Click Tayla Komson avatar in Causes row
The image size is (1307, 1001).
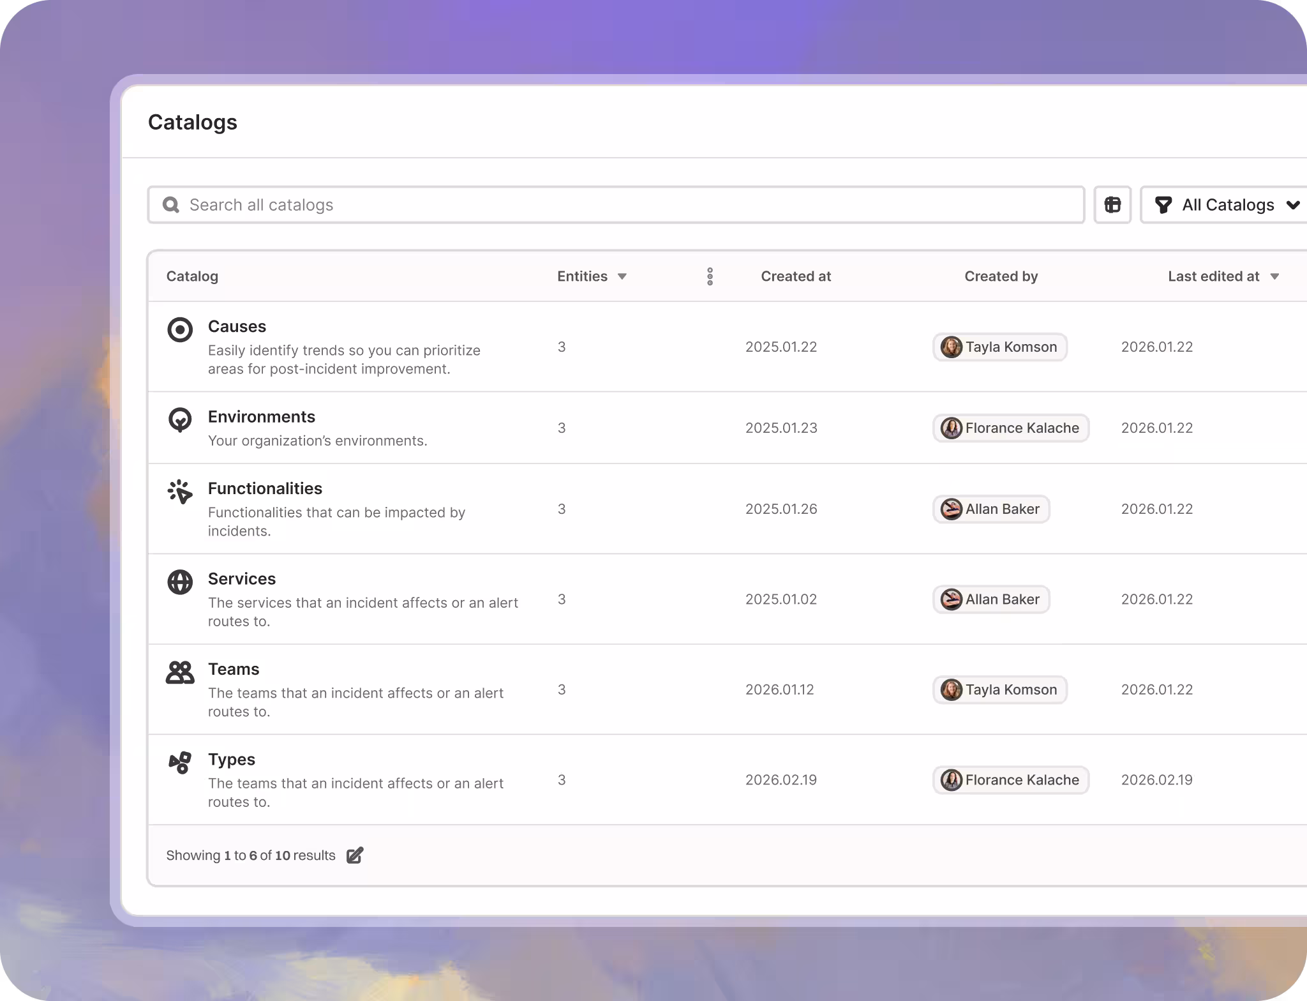click(952, 347)
